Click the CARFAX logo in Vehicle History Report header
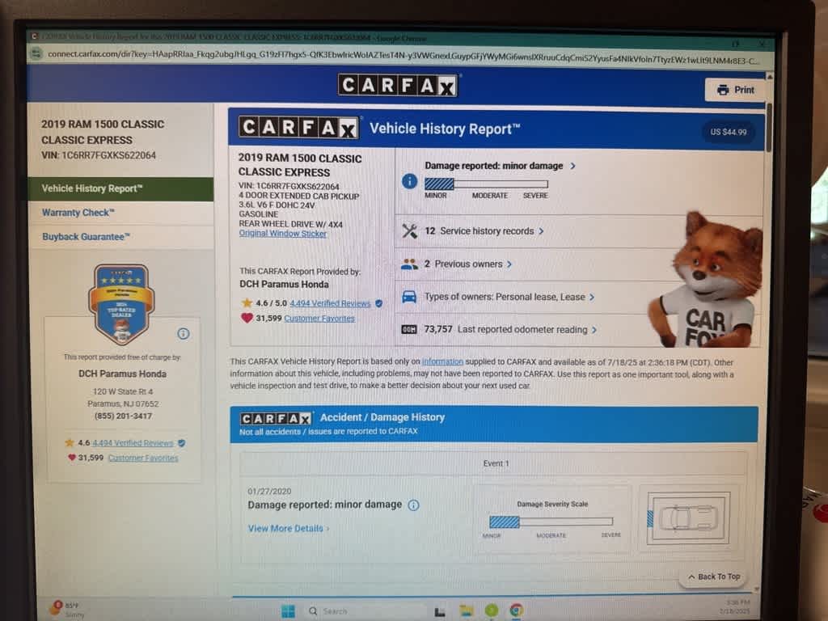Image resolution: width=828 pixels, height=621 pixels. coord(299,128)
